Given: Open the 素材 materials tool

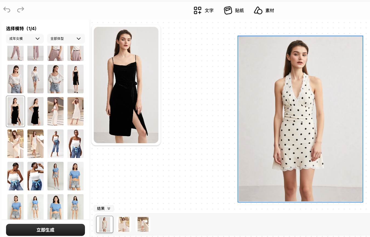Looking at the screenshot, I should (264, 11).
